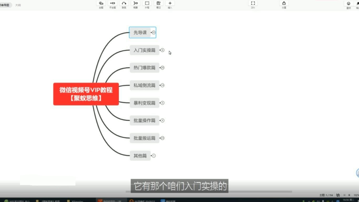359x202 pixels.
Task: Select the 入门实操篇 topic node
Action: [x=145, y=50]
